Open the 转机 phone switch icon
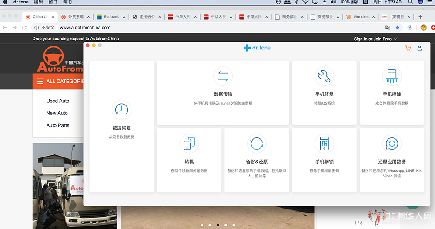 (x=189, y=144)
